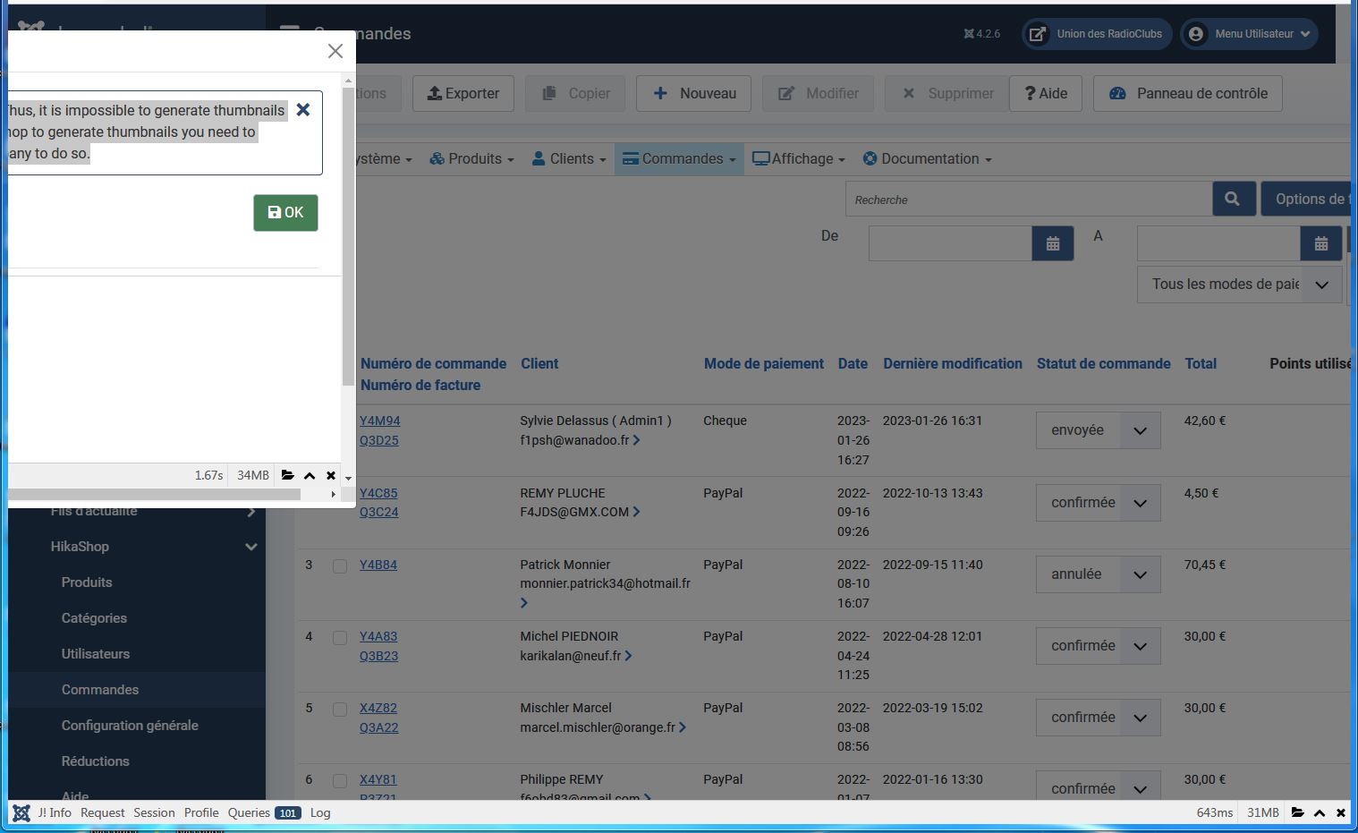Open Utilisateurs in the sidebar
Viewport: 1358px width, 833px height.
pyautogui.click(x=96, y=654)
